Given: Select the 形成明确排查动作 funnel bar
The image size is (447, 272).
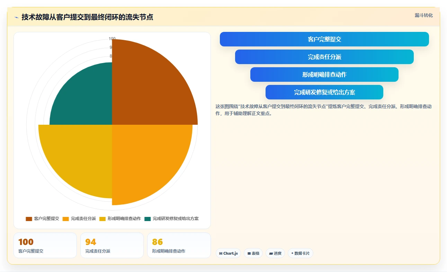Looking at the screenshot, I should (x=324, y=74).
